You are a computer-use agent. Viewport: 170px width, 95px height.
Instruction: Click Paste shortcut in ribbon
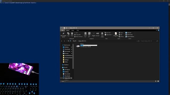[78, 37]
